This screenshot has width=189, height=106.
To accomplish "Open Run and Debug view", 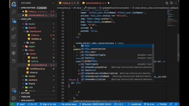I will click(14, 29).
